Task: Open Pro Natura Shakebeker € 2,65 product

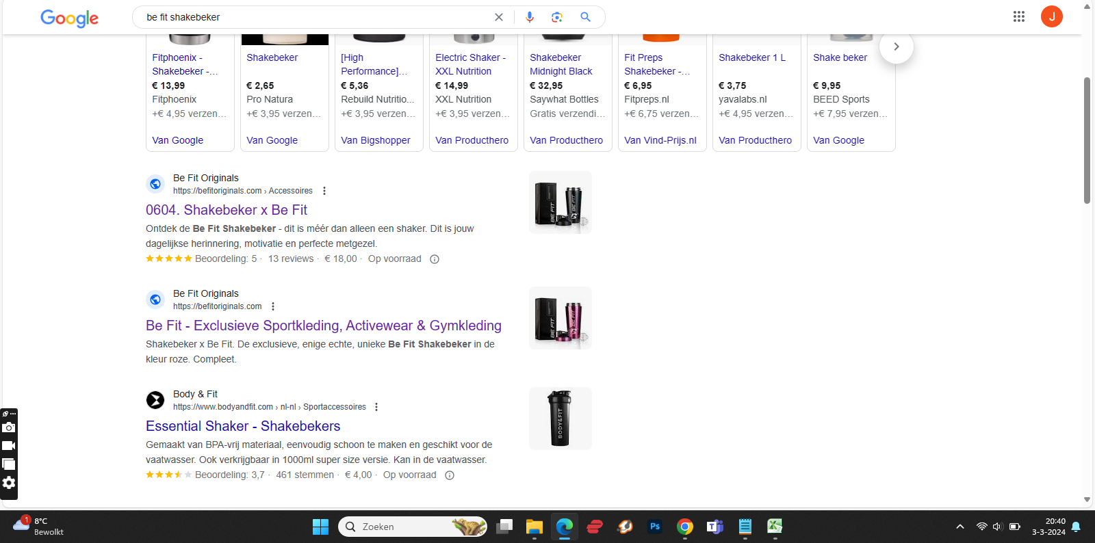Action: (272, 57)
